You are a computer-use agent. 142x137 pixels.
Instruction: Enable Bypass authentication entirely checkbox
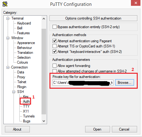click(x=54, y=27)
